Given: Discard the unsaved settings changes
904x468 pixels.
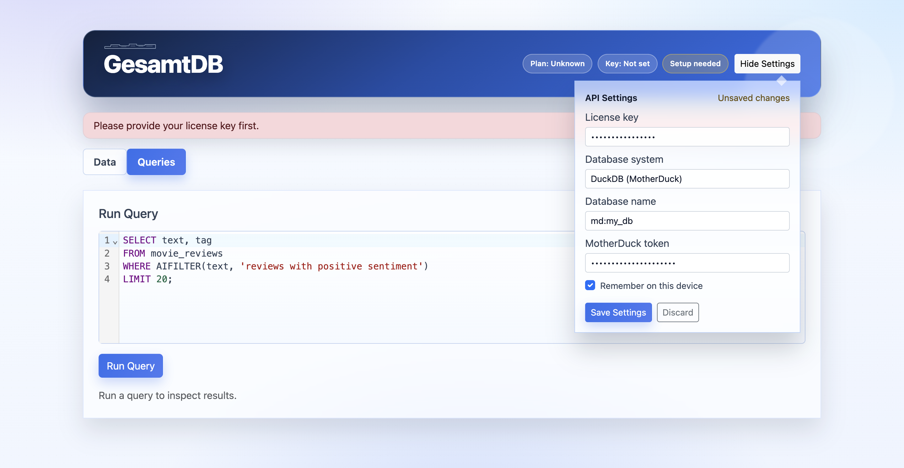Looking at the screenshot, I should (678, 312).
